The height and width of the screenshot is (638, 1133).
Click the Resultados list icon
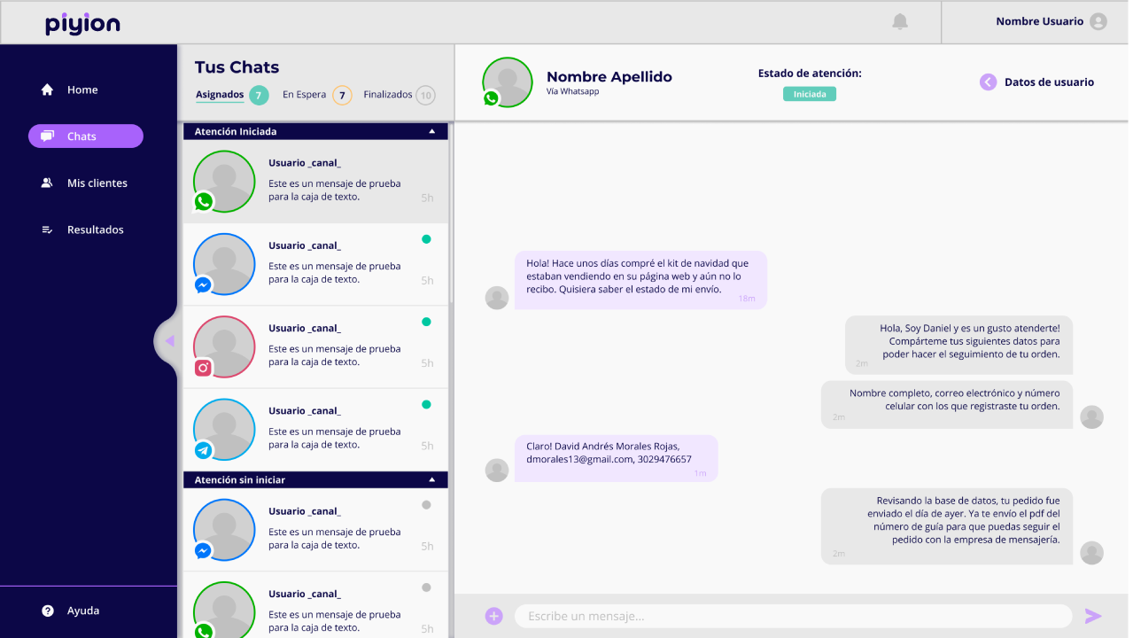(48, 230)
